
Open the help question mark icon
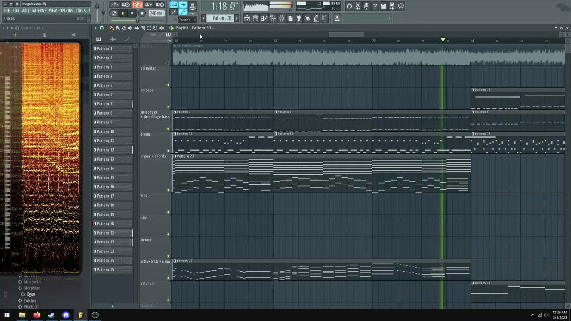tap(375, 6)
